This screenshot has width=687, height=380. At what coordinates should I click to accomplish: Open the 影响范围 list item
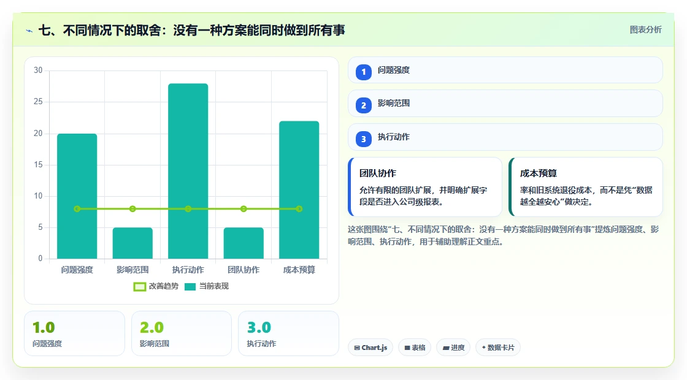[x=505, y=104]
